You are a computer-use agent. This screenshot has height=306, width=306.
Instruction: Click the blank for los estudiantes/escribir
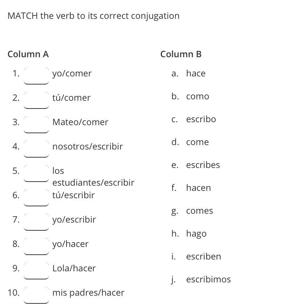[36, 173]
